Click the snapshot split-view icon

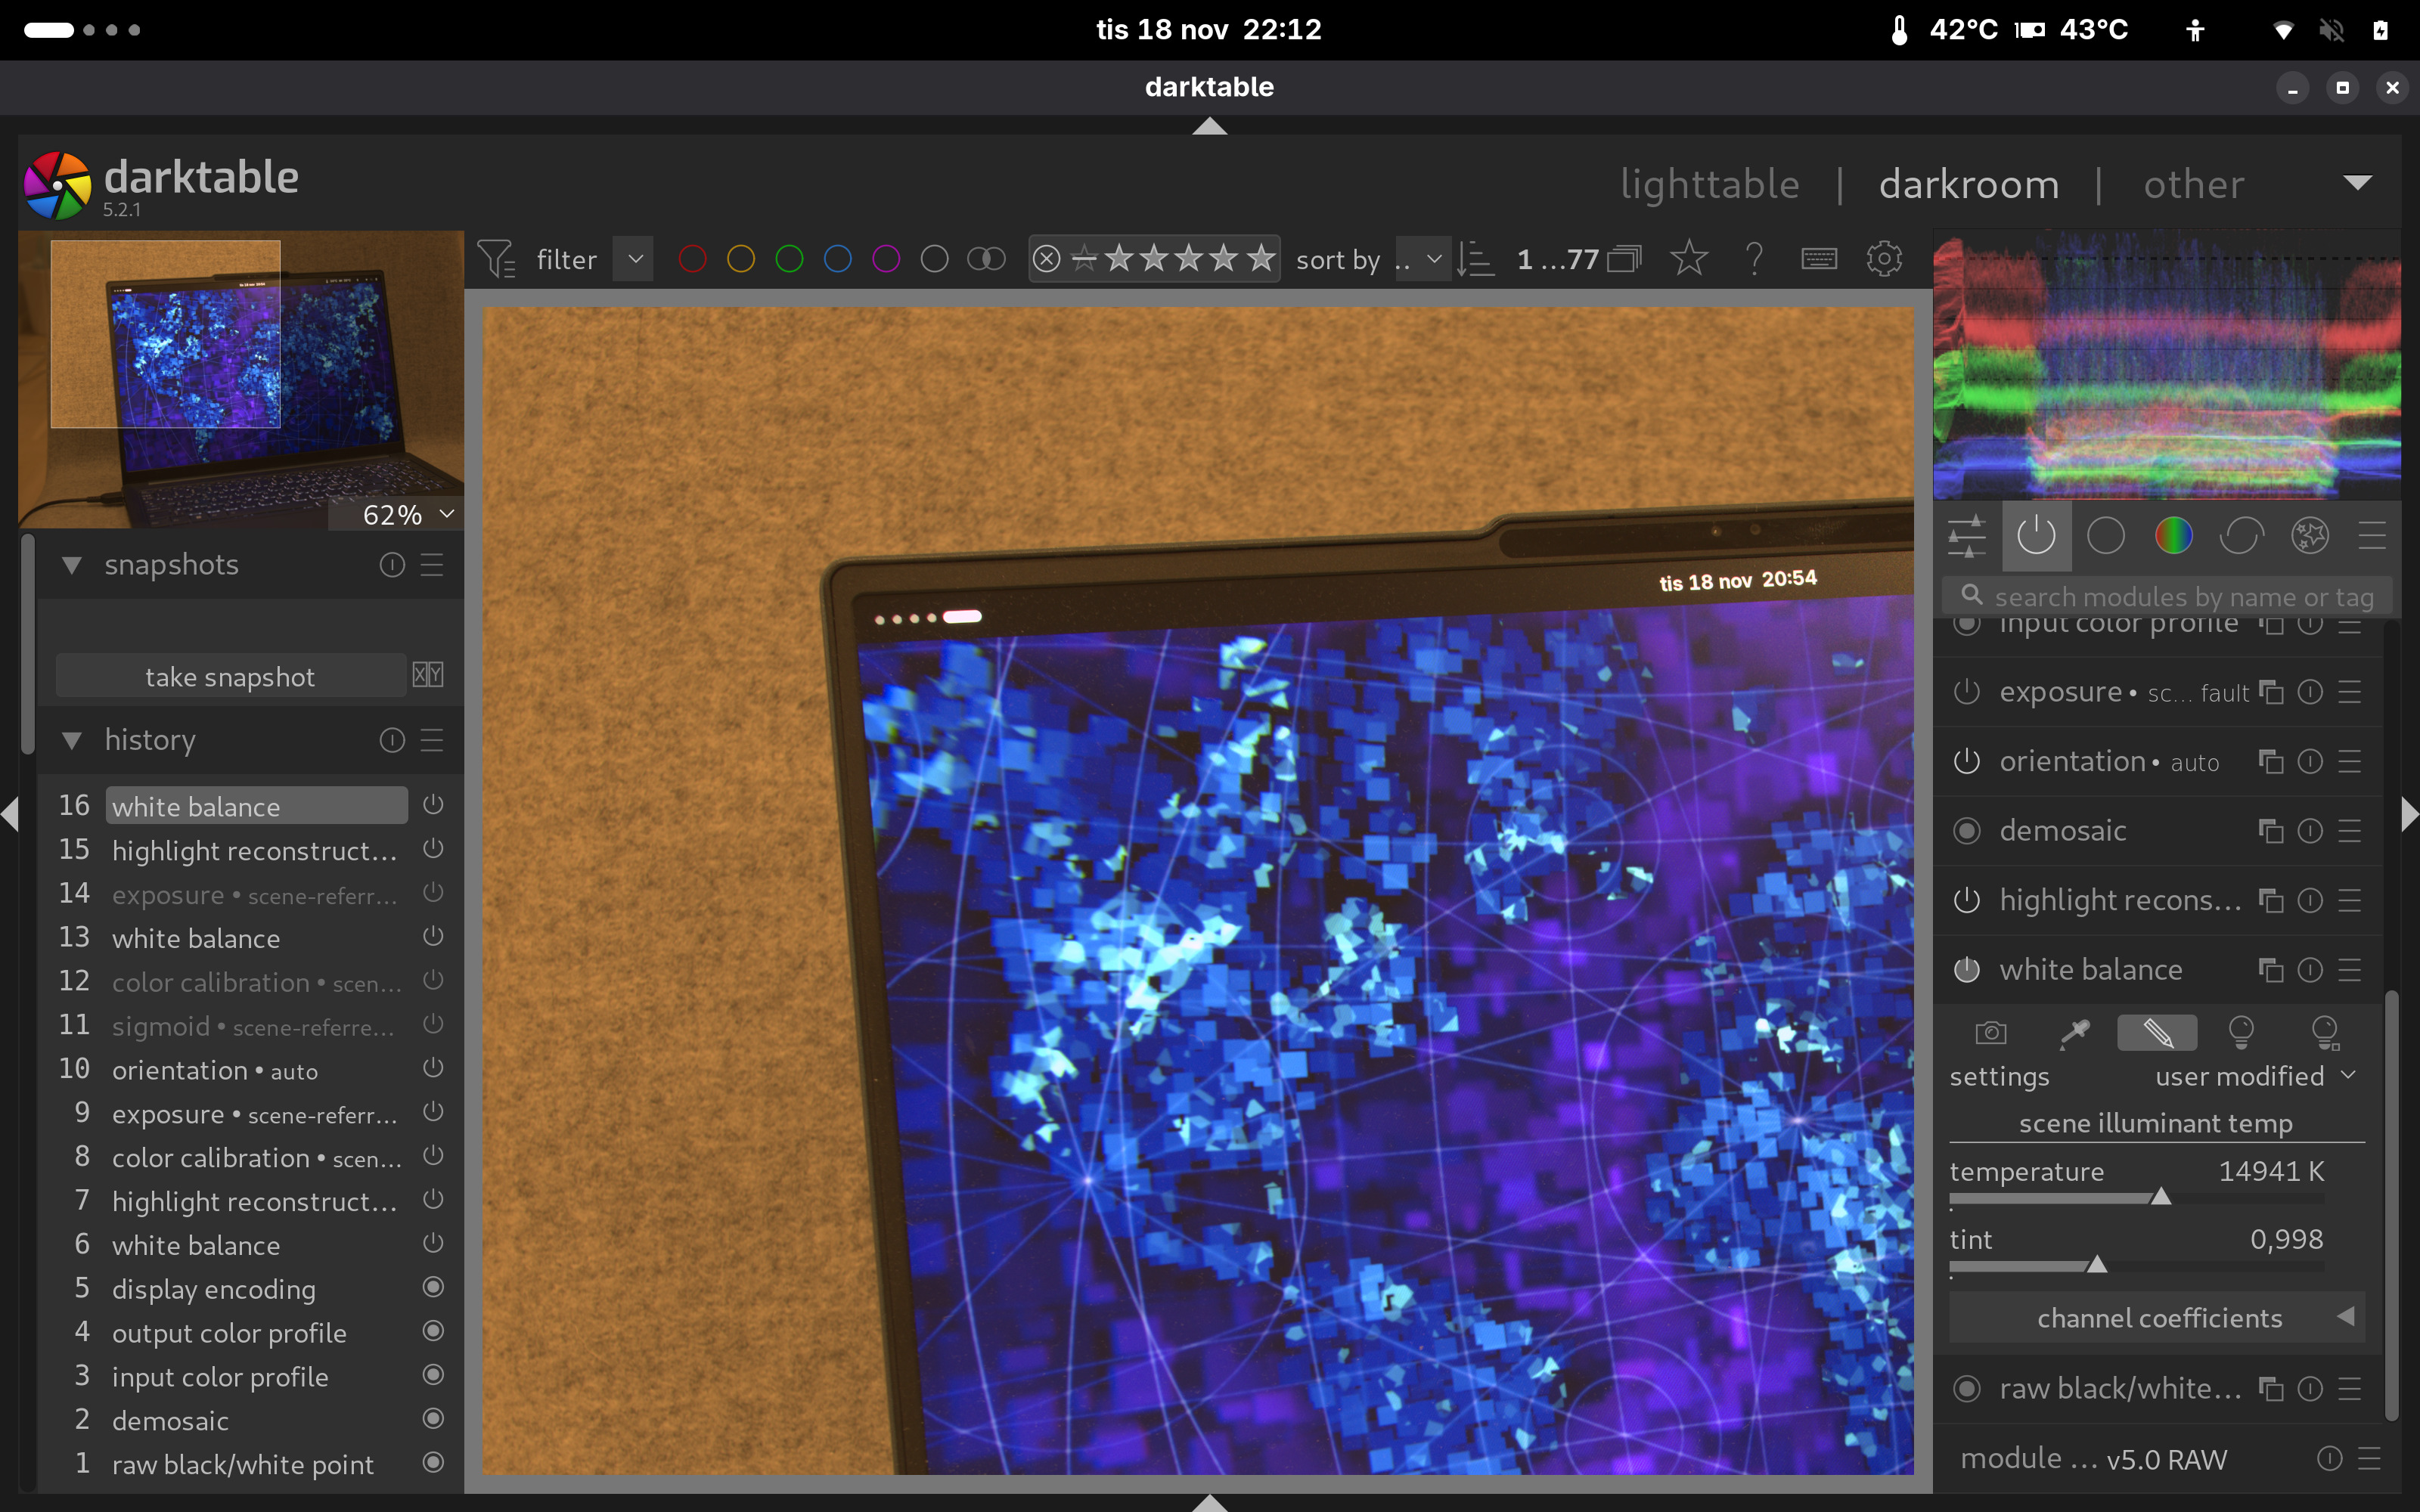(428, 675)
